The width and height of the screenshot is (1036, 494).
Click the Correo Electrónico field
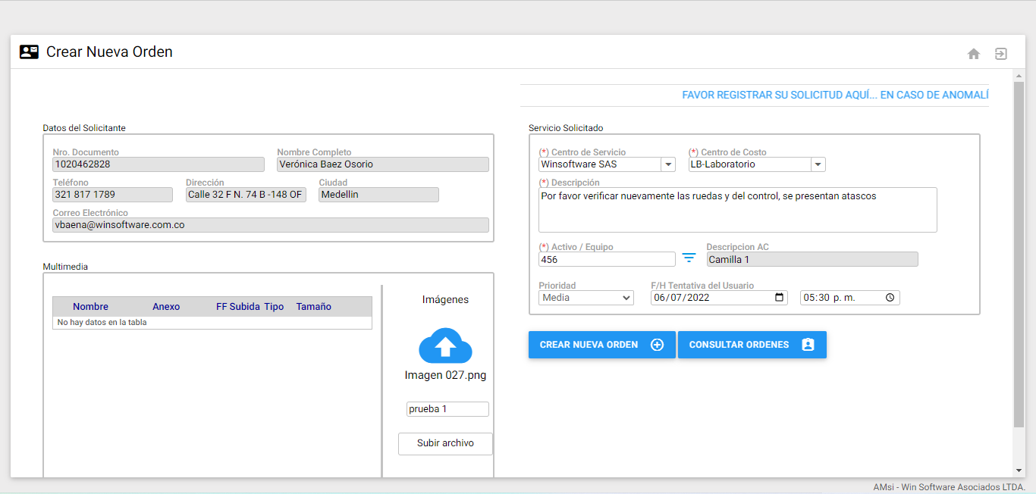click(x=271, y=225)
